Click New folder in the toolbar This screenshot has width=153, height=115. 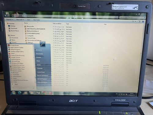point(37,20)
